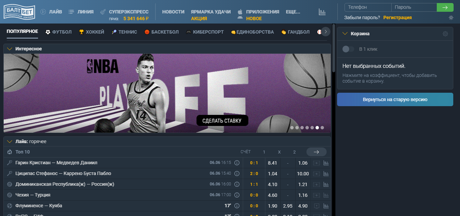
Task: Open statistics for Флуминенсе — Куяба match
Action: 326,206
